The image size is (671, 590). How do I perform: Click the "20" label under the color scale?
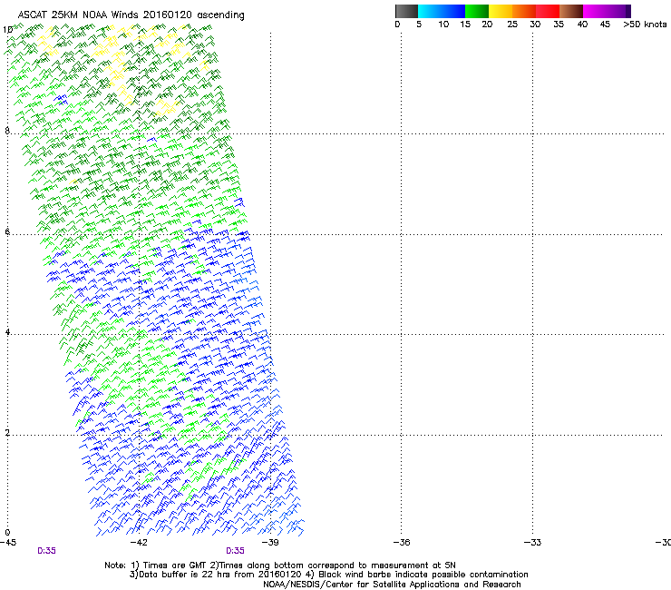pyautogui.click(x=487, y=25)
